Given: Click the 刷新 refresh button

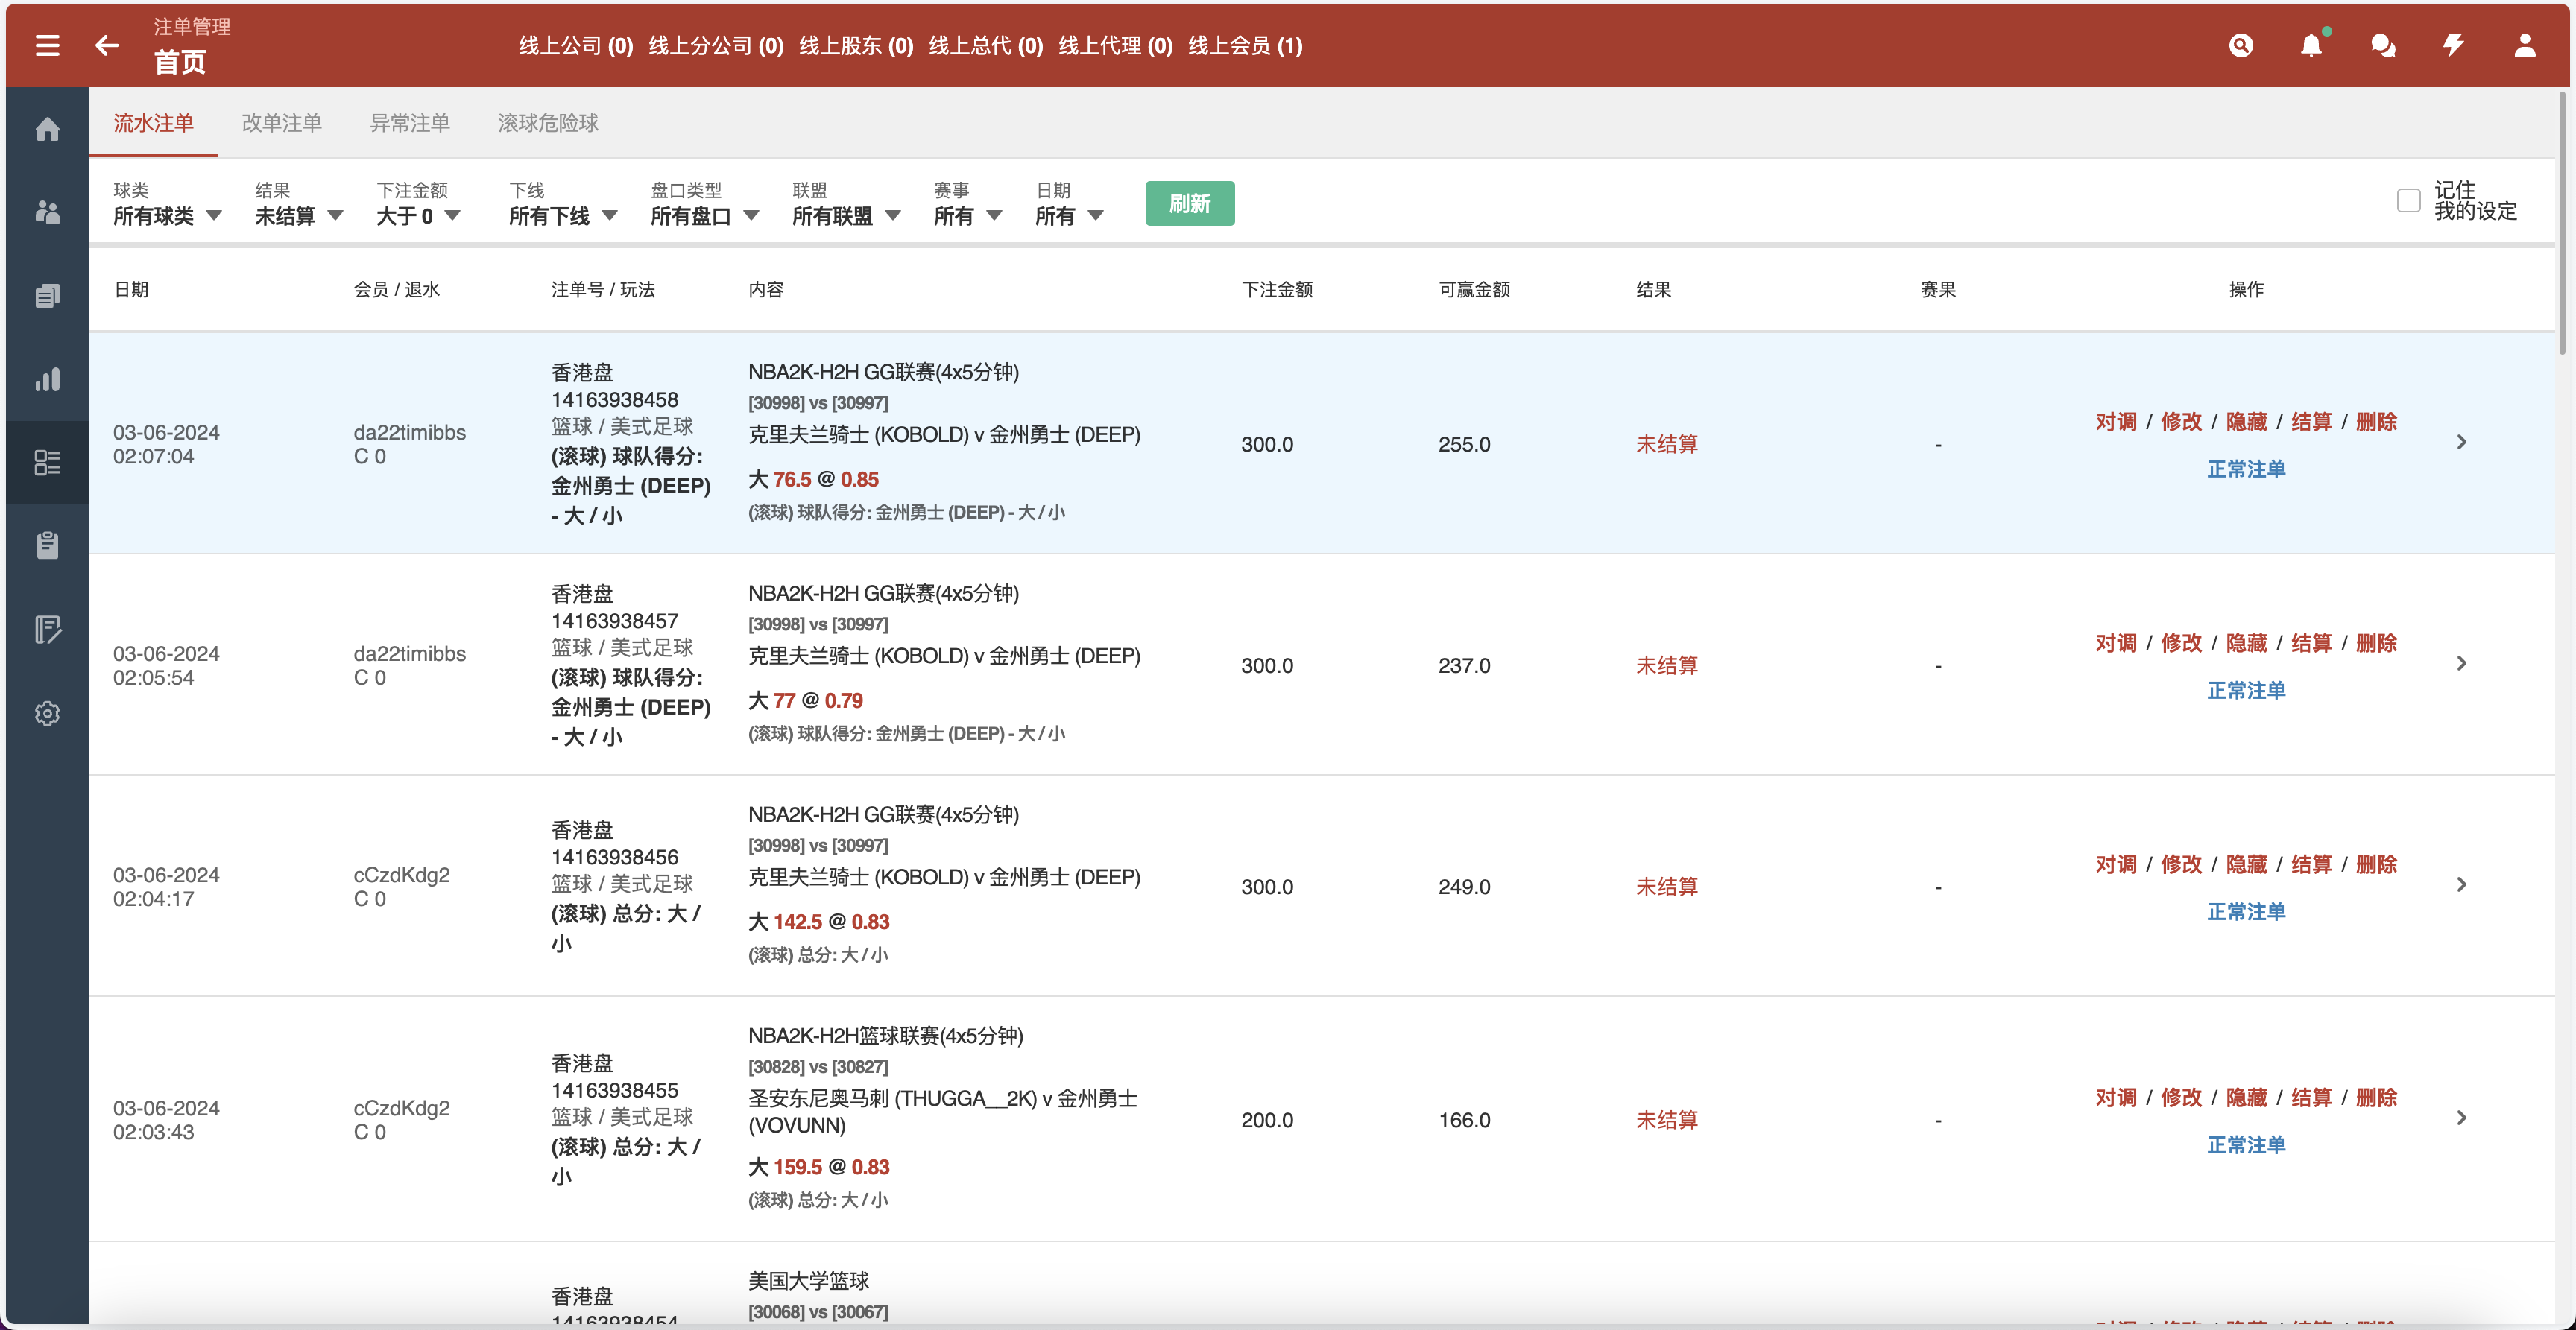Looking at the screenshot, I should coord(1189,202).
